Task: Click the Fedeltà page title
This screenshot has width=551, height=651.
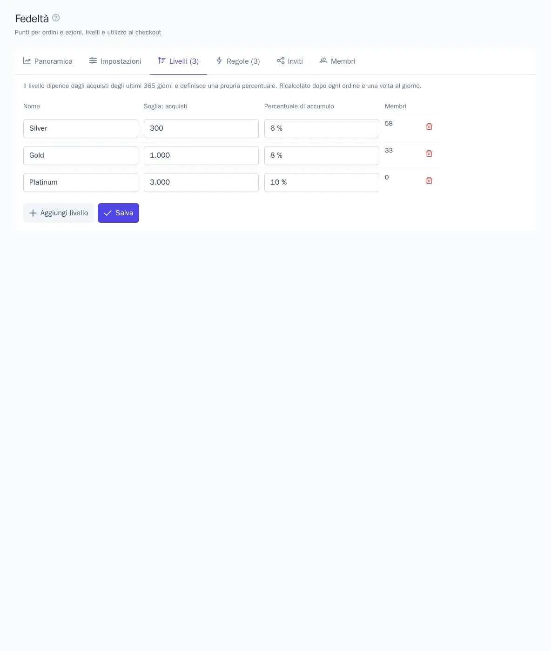Action: pyautogui.click(x=32, y=19)
